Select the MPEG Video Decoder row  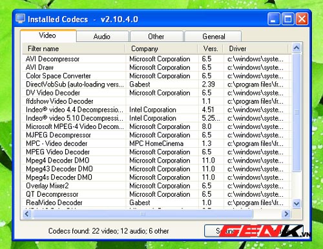(157, 152)
